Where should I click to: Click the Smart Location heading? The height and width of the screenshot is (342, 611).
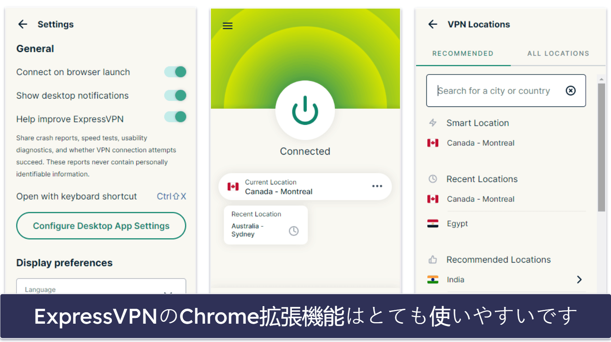478,123
